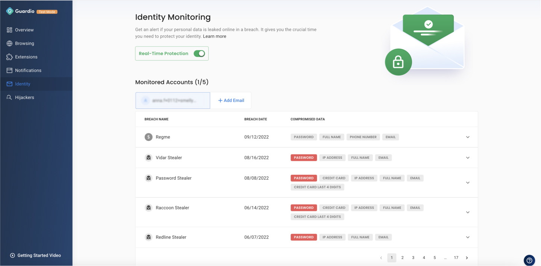This screenshot has width=541, height=266.
Task: Click the dollar icon next to Regme
Action: pyautogui.click(x=149, y=137)
